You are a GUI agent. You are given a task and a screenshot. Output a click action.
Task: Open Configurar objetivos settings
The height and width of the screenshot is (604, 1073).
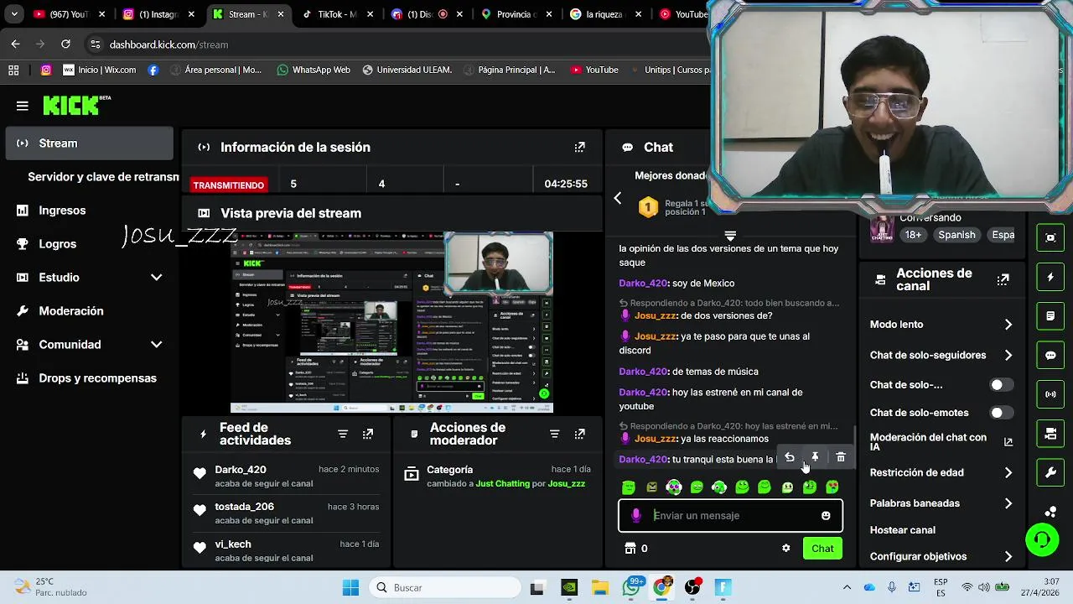click(941, 557)
